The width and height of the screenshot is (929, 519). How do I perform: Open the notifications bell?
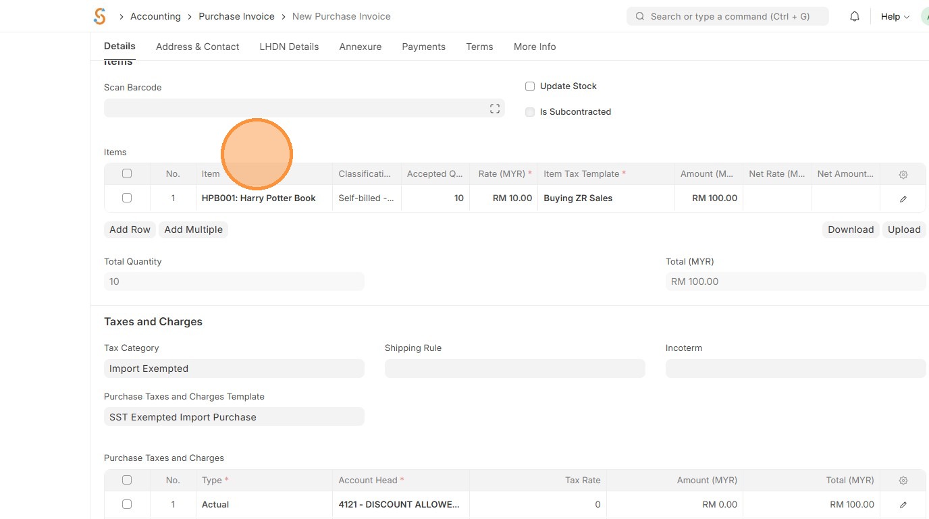pyautogui.click(x=855, y=16)
